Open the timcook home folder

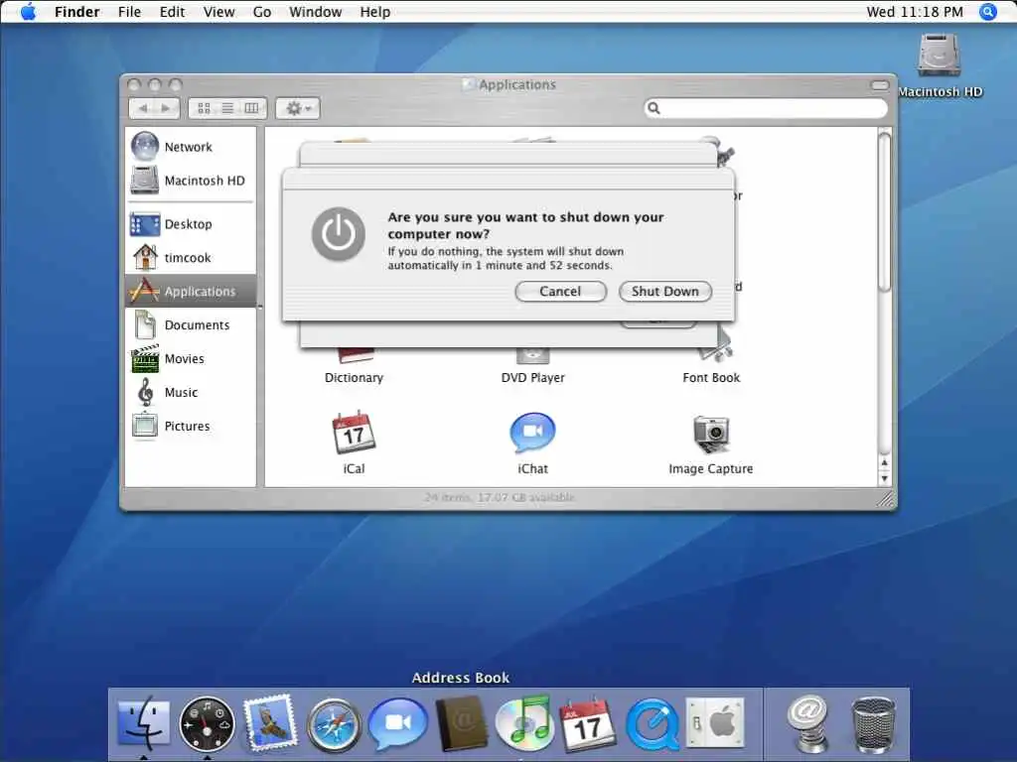(191, 258)
